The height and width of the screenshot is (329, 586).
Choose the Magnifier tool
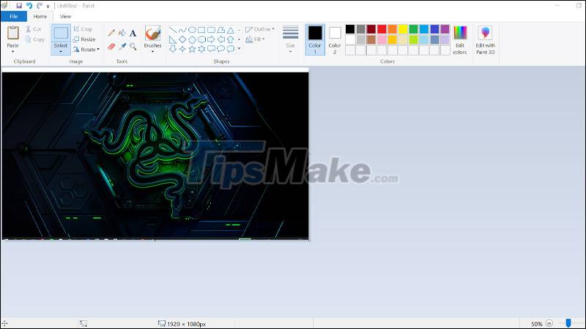click(133, 47)
